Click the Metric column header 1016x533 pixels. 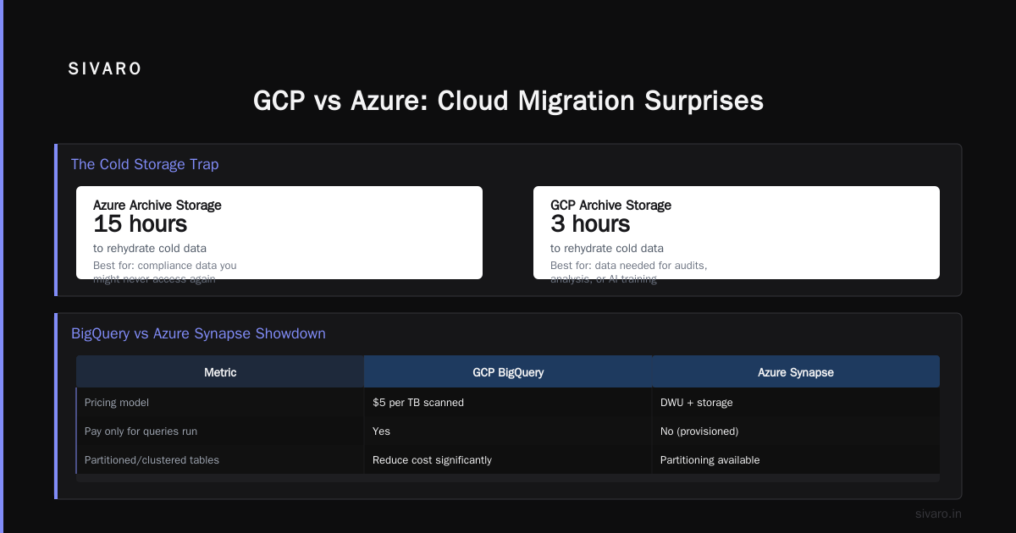[x=220, y=371]
